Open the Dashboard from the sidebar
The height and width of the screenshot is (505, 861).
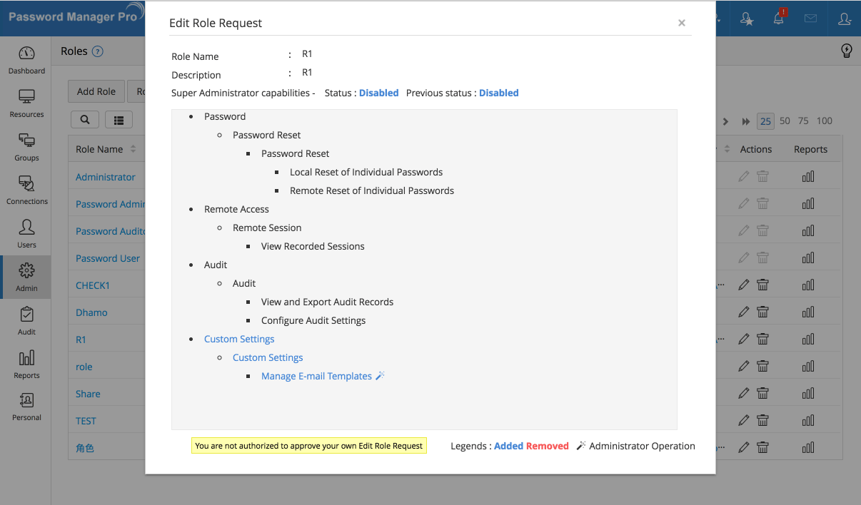pyautogui.click(x=26, y=60)
